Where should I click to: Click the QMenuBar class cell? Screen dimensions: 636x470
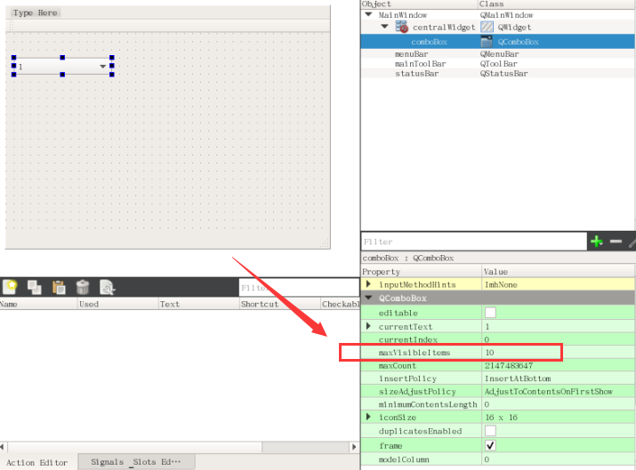coord(499,54)
